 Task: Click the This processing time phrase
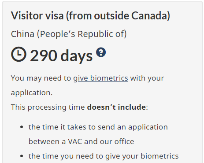(x=48, y=107)
